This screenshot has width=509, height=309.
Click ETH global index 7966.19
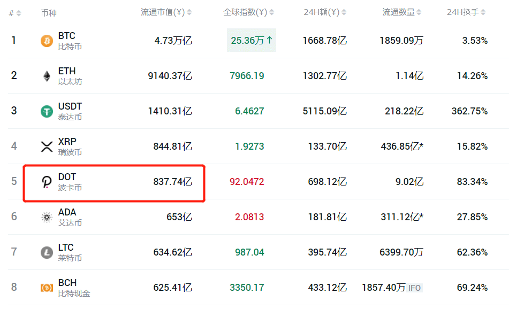[x=247, y=76]
